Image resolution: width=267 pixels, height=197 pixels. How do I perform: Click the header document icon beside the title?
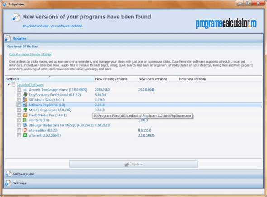click(x=16, y=17)
